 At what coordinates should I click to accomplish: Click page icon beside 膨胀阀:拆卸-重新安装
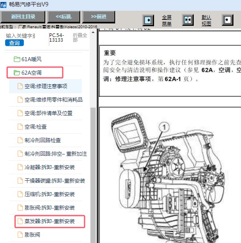click(x=20, y=208)
